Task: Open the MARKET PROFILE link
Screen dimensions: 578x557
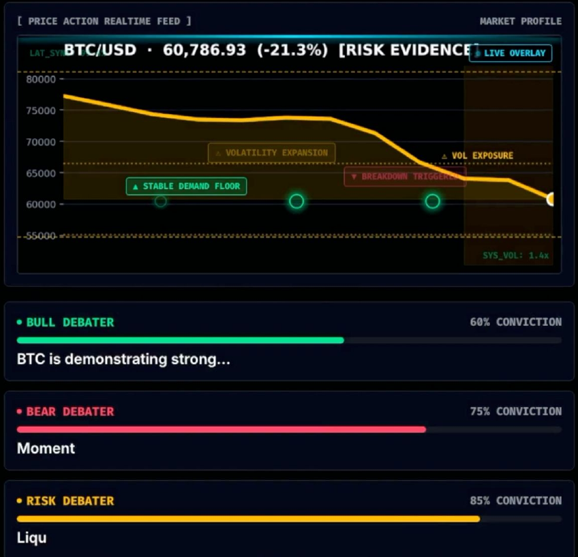Action: tap(521, 21)
